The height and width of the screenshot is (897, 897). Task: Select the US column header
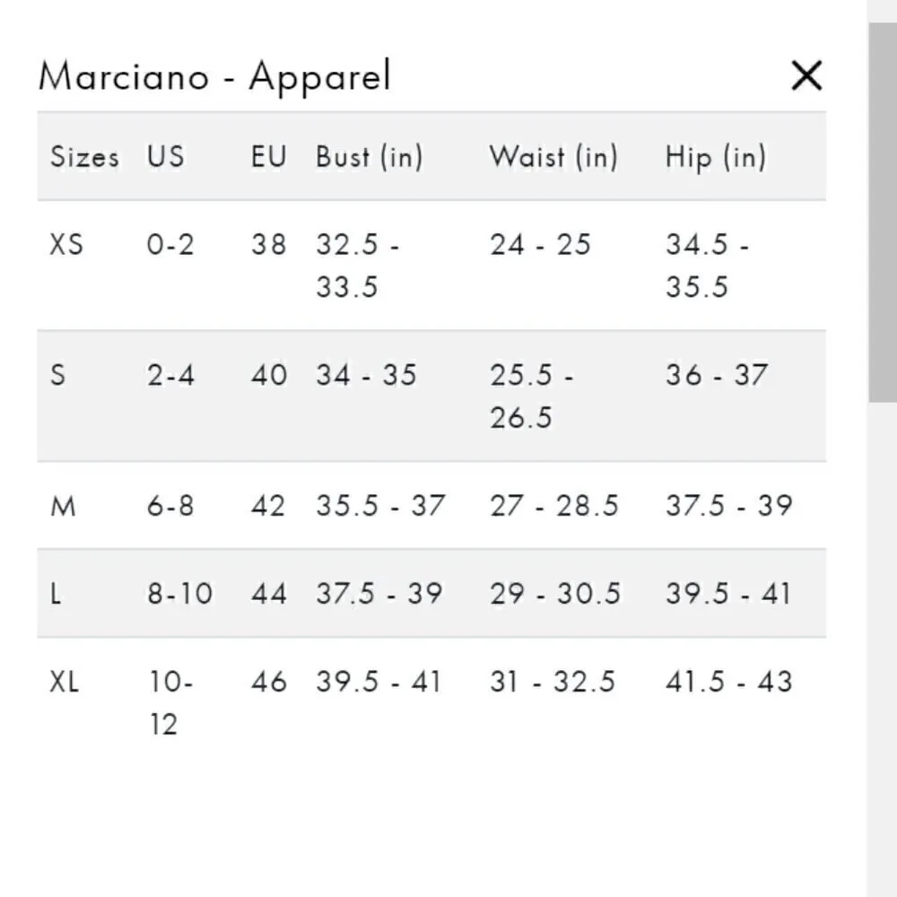click(x=166, y=157)
